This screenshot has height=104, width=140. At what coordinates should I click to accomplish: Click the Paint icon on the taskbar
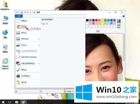(x=23, y=102)
